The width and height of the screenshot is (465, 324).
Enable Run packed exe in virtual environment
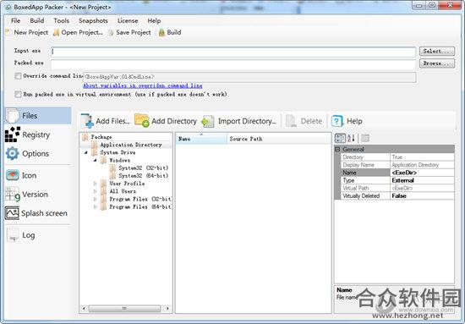(x=18, y=95)
